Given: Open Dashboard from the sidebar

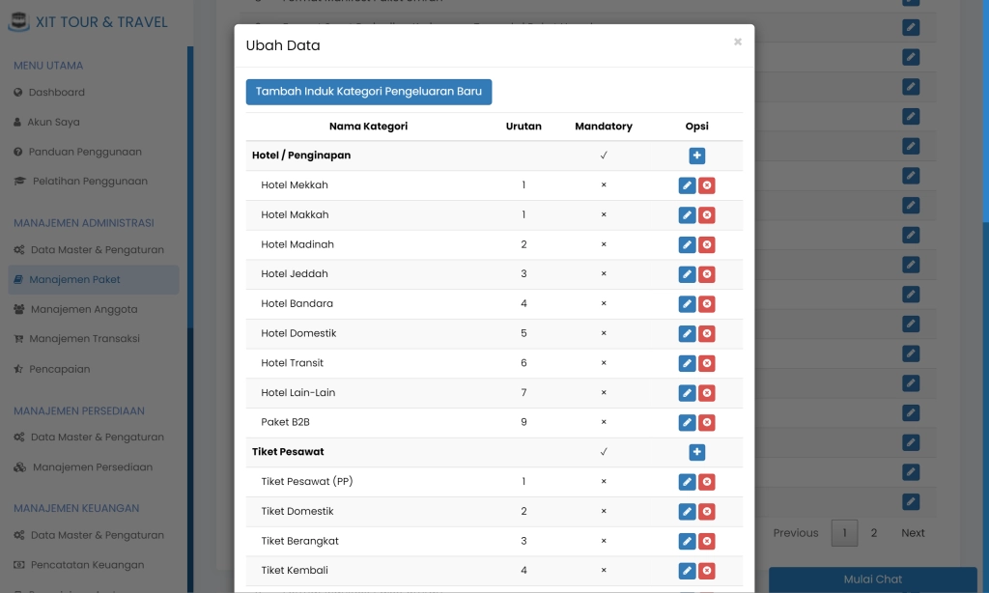Looking at the screenshot, I should click(57, 93).
